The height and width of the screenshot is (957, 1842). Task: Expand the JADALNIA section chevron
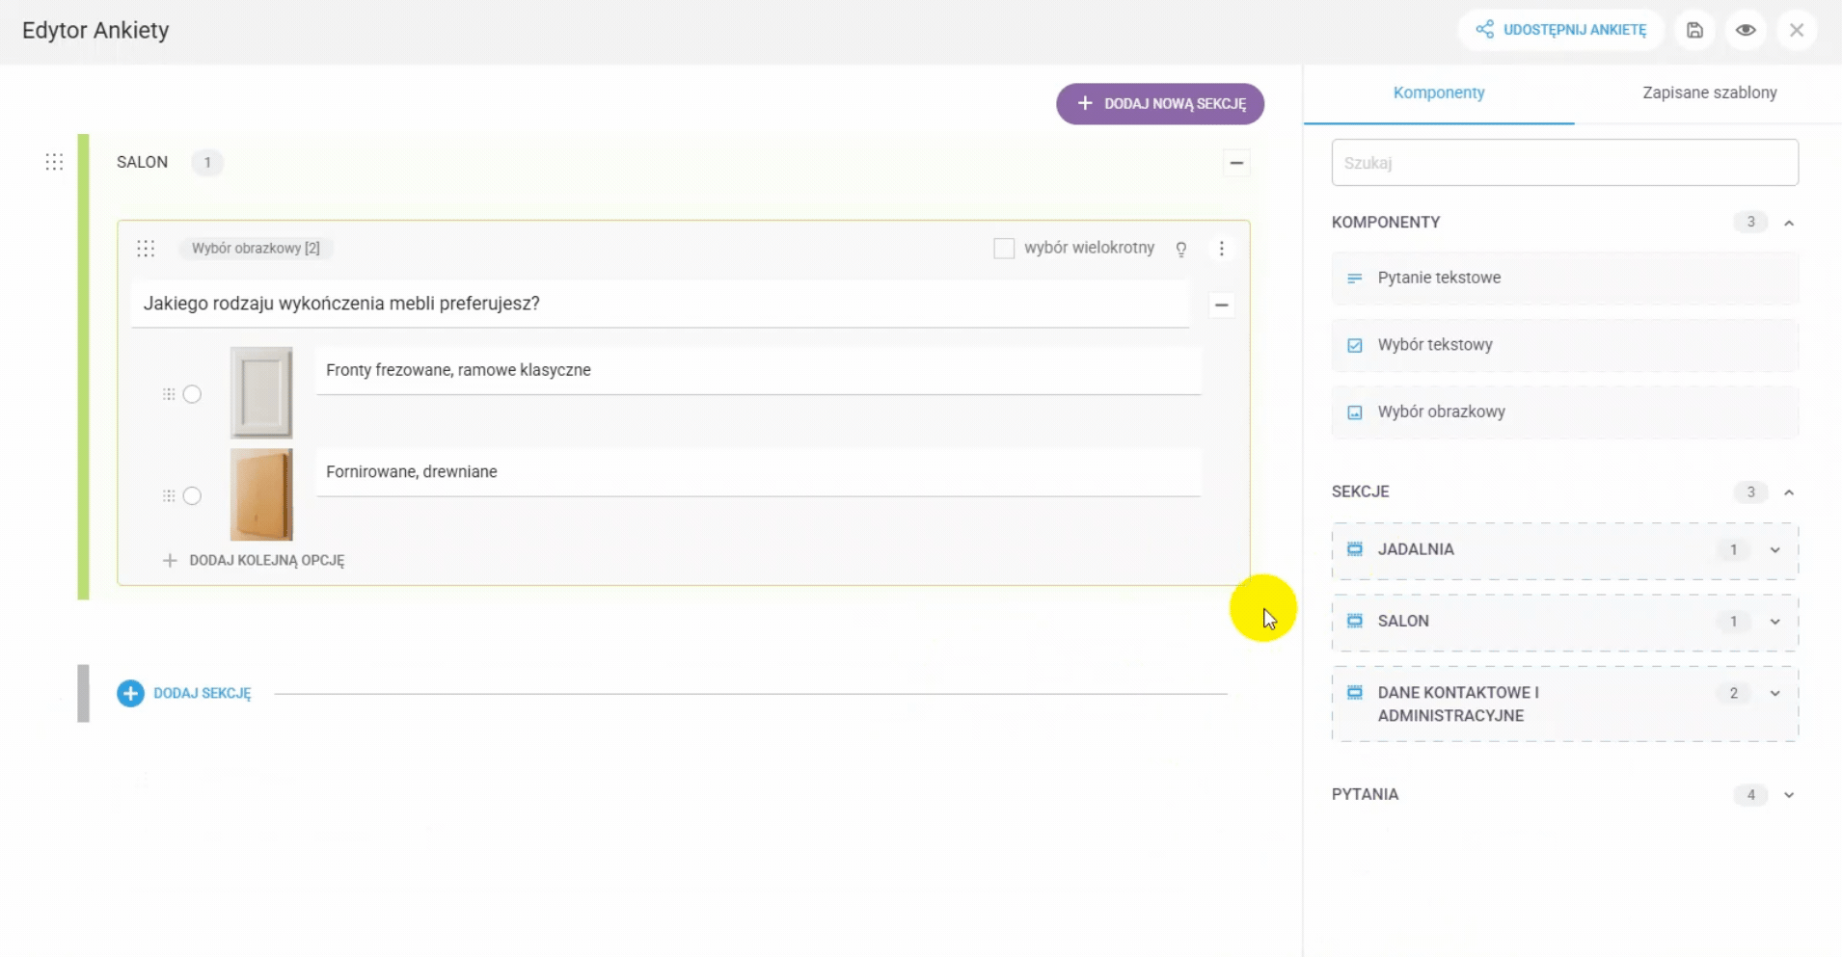[x=1774, y=550]
